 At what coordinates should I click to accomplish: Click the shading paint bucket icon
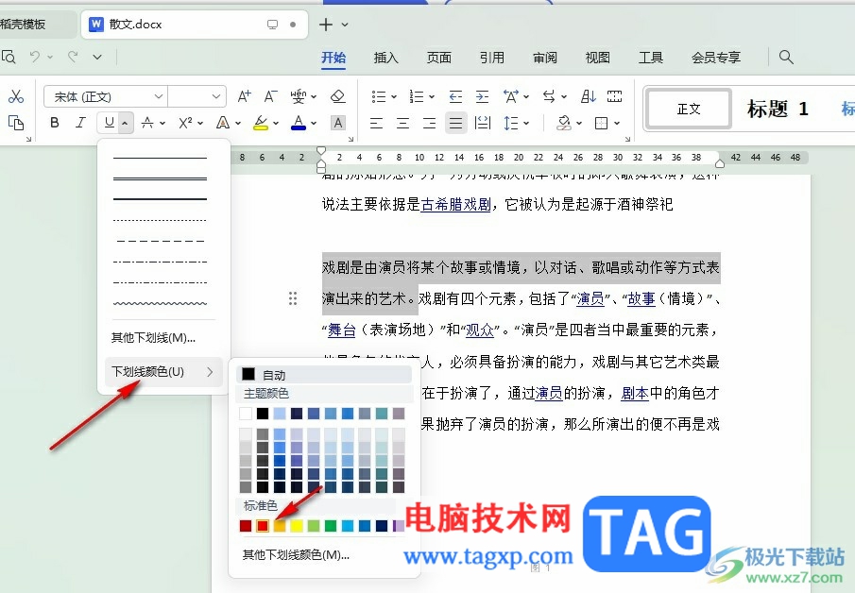pyautogui.click(x=564, y=123)
